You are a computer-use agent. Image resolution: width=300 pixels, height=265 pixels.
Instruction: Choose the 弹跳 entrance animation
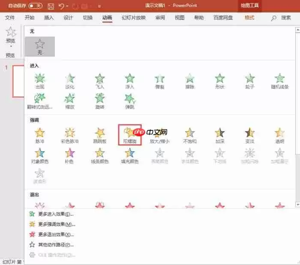point(130,101)
